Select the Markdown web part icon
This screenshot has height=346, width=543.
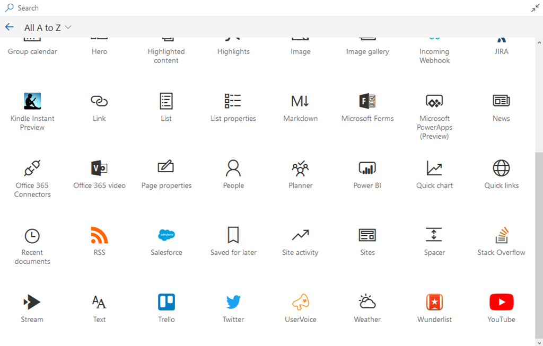click(x=300, y=101)
